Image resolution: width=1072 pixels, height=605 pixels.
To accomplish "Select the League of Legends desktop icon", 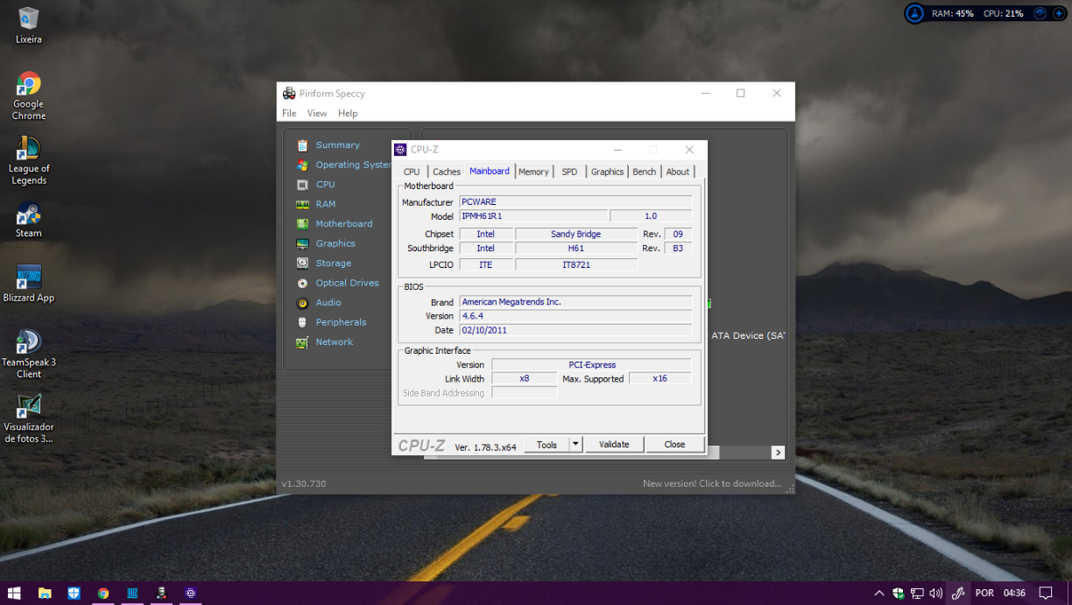I will tap(29, 161).
